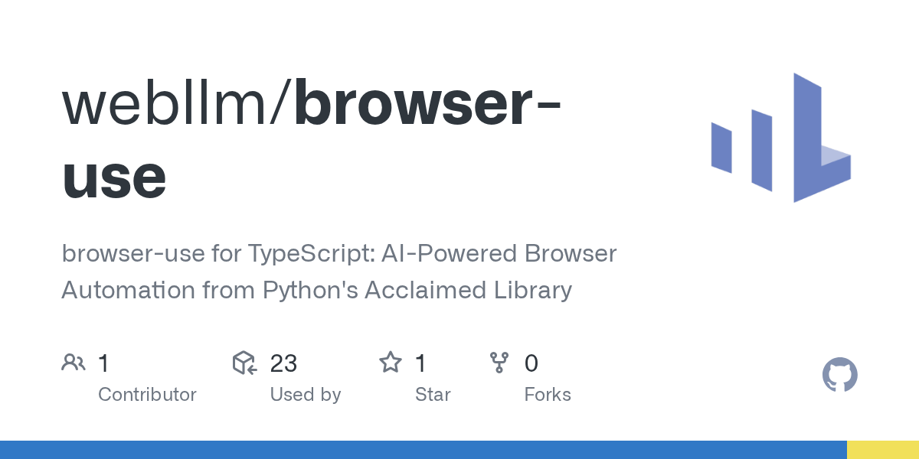Screen dimensions: 919x459
Task: Click the fork icon
Action: tap(499, 363)
